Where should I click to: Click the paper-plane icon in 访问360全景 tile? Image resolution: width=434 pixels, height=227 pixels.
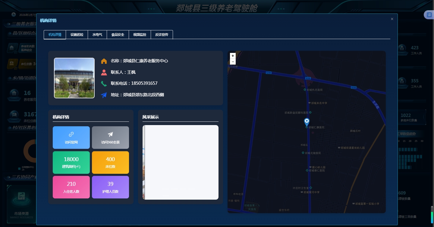[x=110, y=134]
